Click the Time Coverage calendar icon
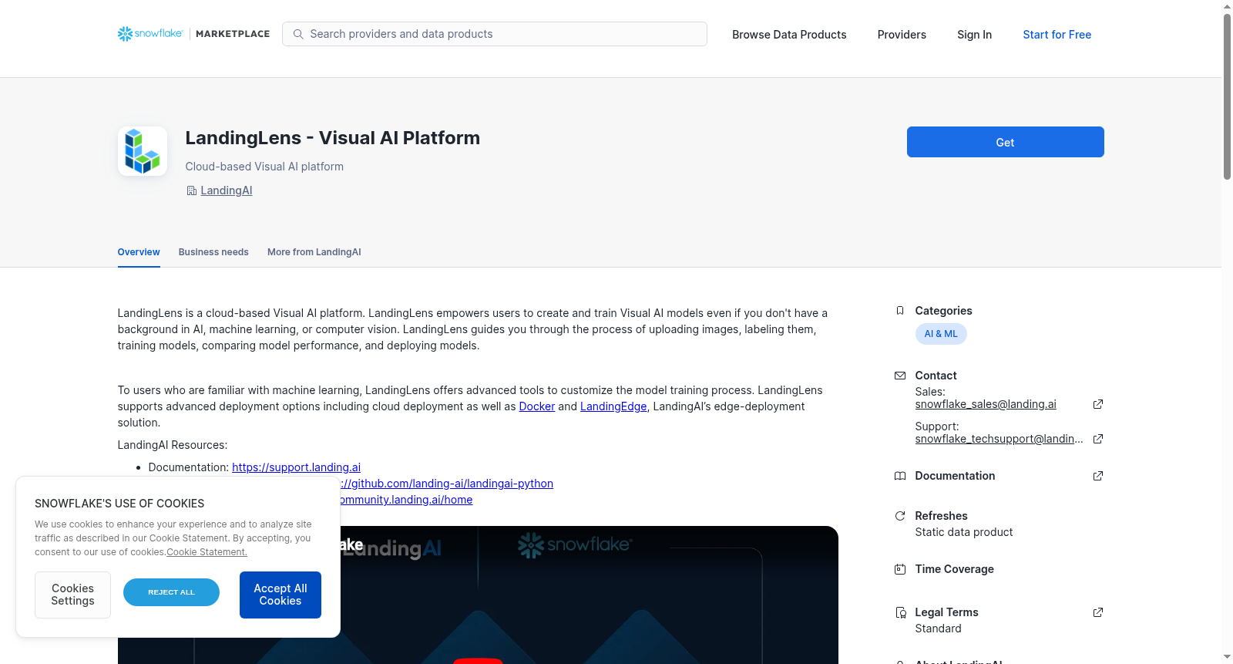The height and width of the screenshot is (664, 1233). pos(900,569)
